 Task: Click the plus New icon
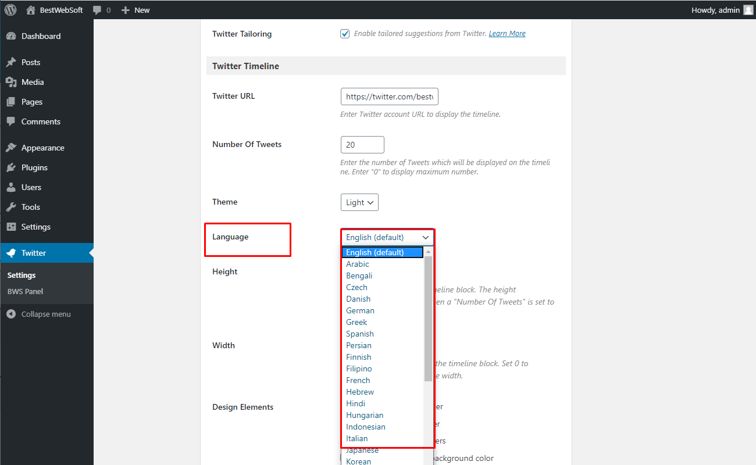(125, 10)
